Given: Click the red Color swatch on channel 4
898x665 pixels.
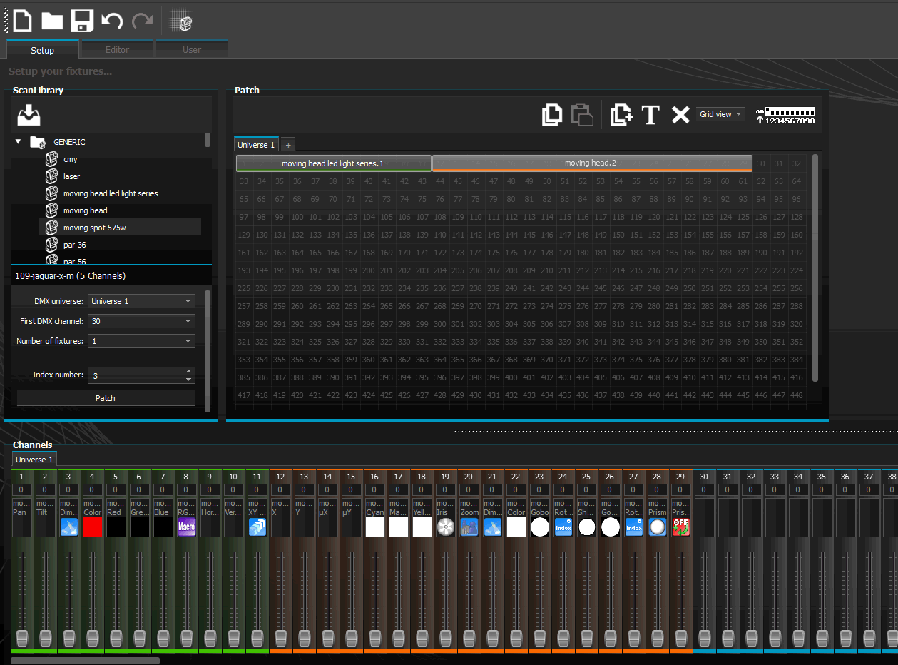Looking at the screenshot, I should click(x=92, y=527).
